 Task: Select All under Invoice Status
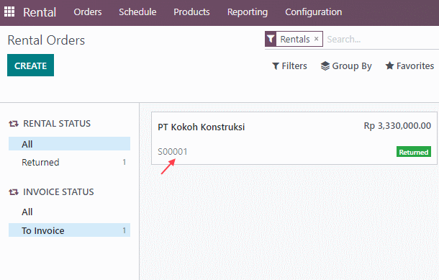point(69,212)
